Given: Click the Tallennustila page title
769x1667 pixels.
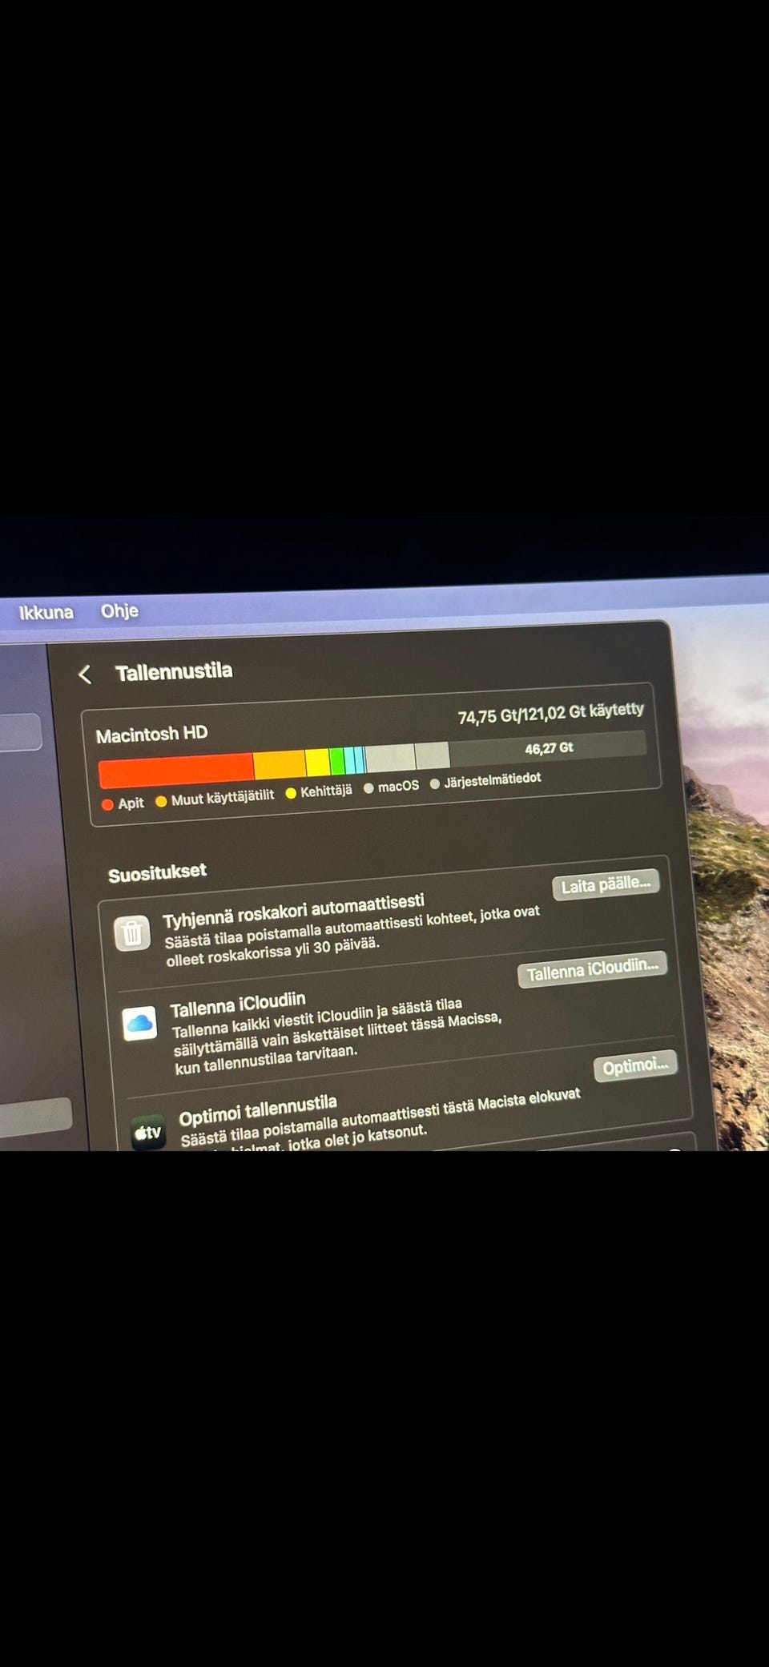Looking at the screenshot, I should pos(174,671).
